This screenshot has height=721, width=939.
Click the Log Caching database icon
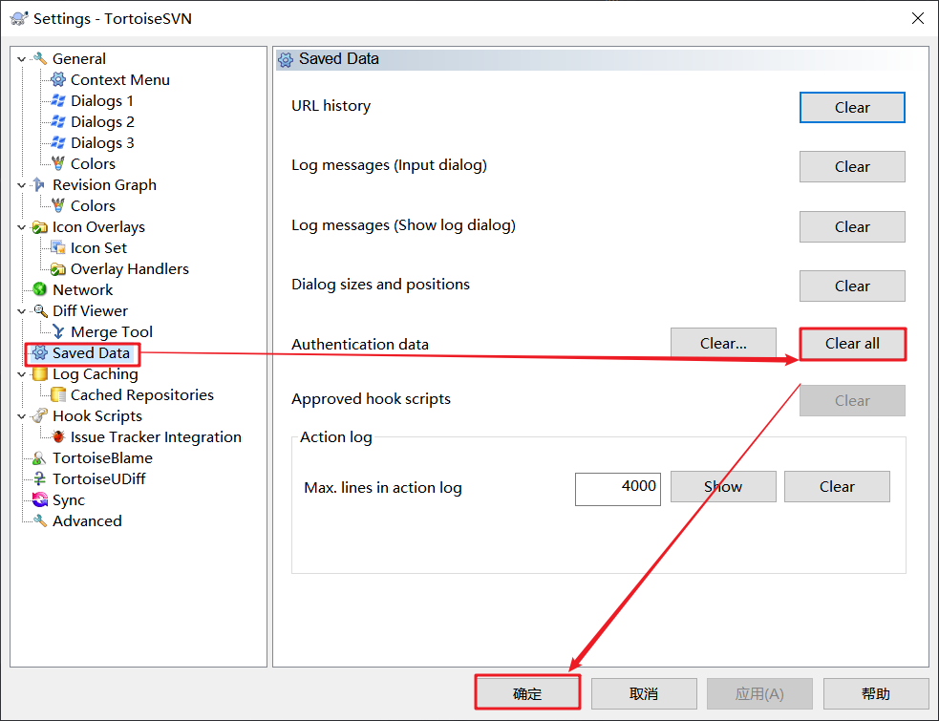point(39,373)
